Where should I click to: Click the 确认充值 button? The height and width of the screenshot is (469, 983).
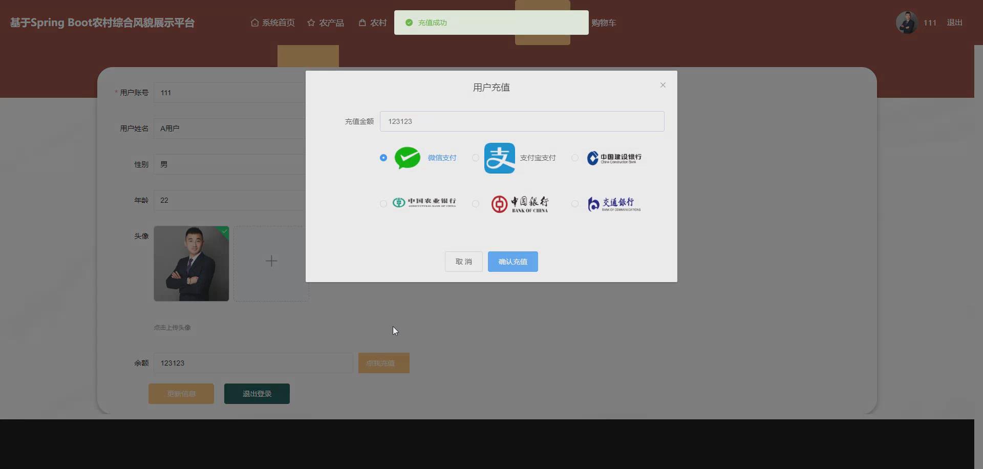pyautogui.click(x=513, y=262)
